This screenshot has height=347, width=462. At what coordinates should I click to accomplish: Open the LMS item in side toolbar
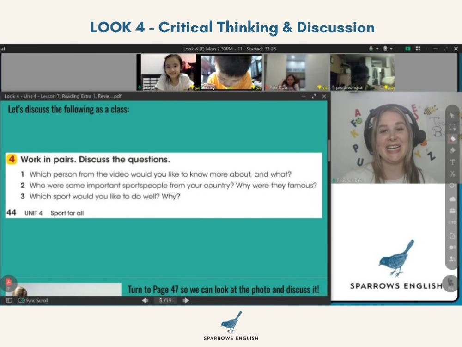point(452,223)
